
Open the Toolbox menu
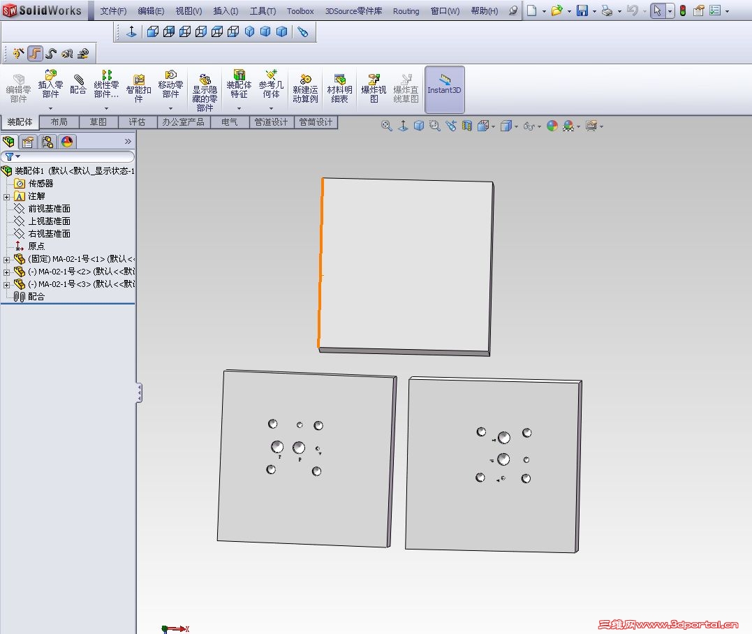300,11
